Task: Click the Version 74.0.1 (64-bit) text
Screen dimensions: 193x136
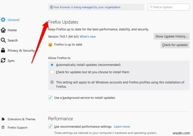Action: 63,37
